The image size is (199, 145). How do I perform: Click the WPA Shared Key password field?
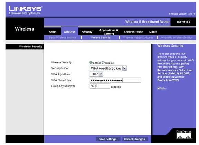pos(115,80)
